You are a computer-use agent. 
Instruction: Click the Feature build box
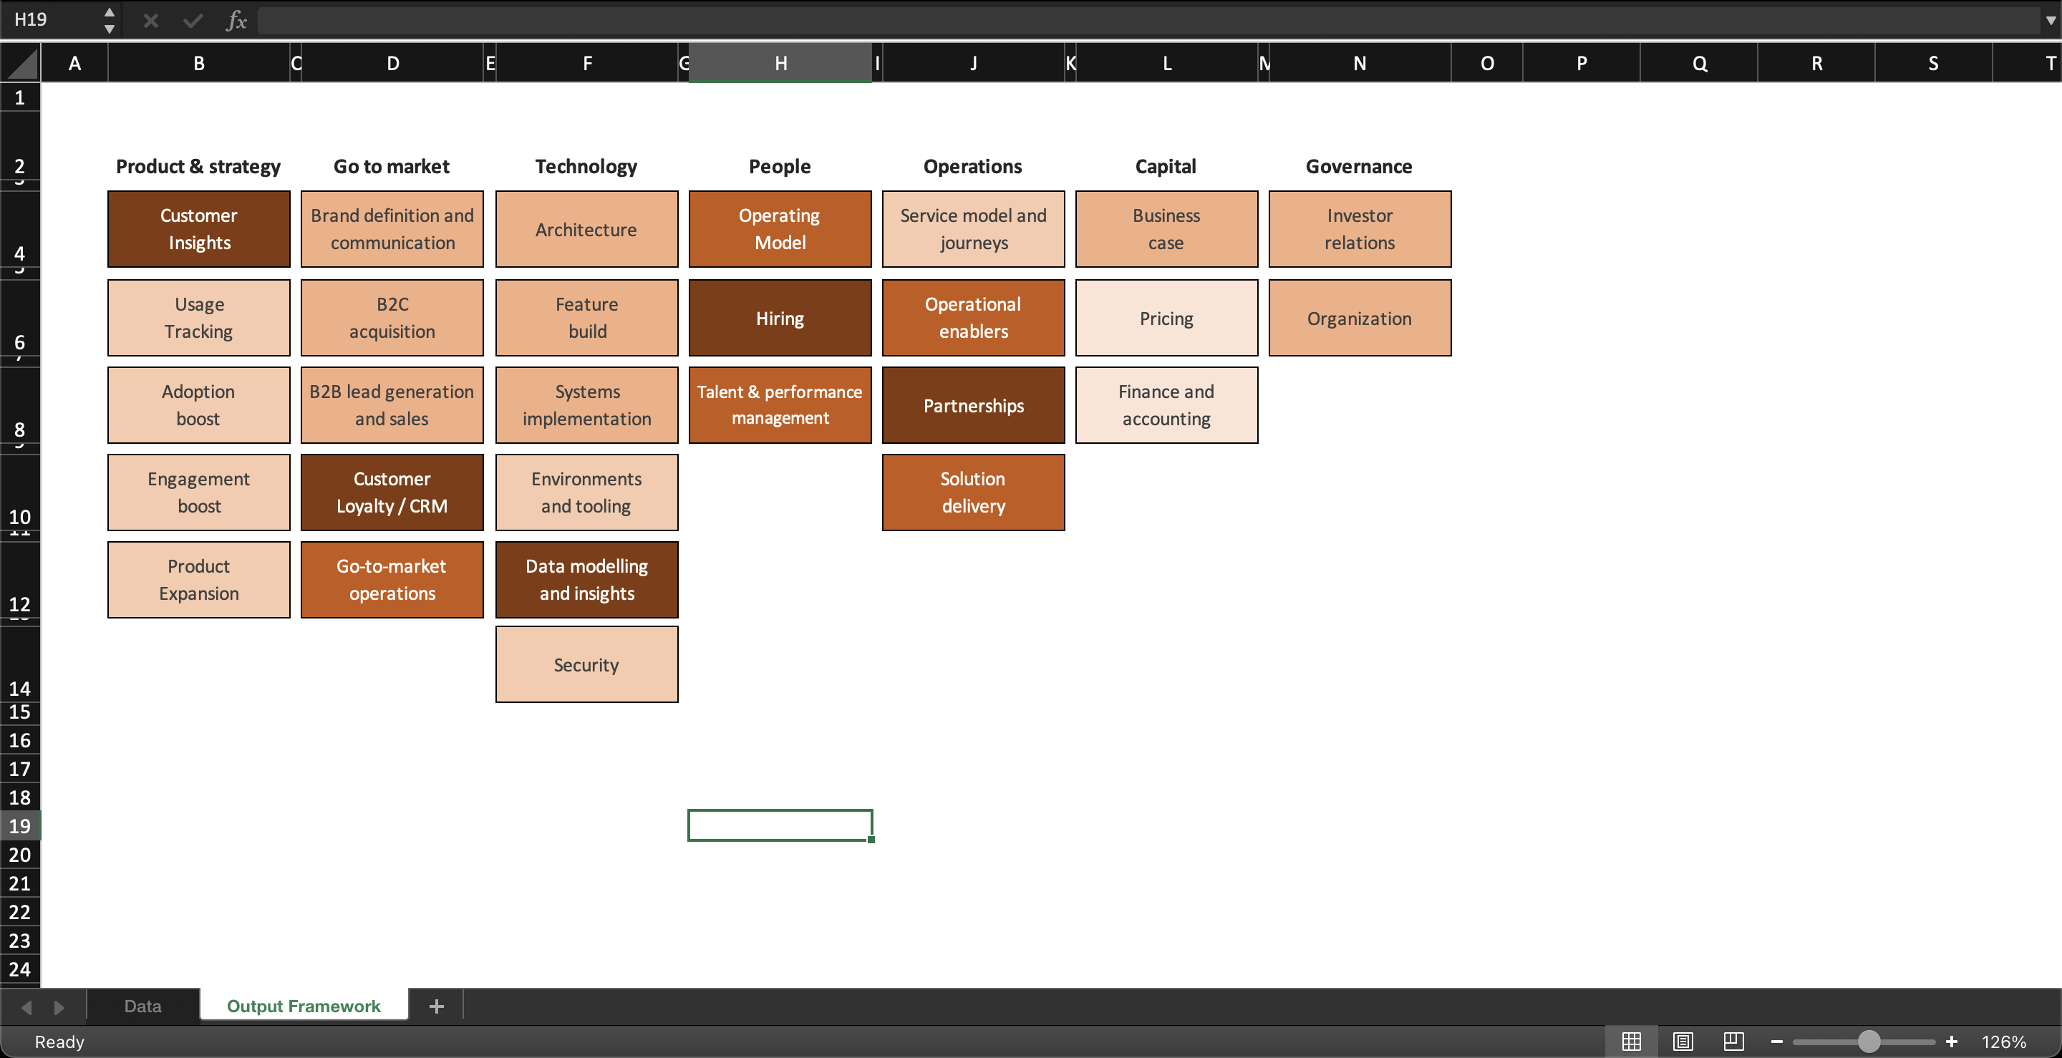(x=587, y=318)
